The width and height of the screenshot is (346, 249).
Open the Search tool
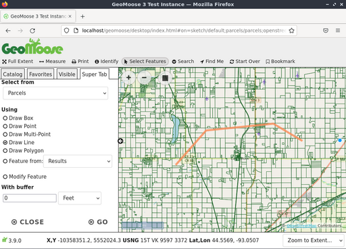(x=183, y=62)
